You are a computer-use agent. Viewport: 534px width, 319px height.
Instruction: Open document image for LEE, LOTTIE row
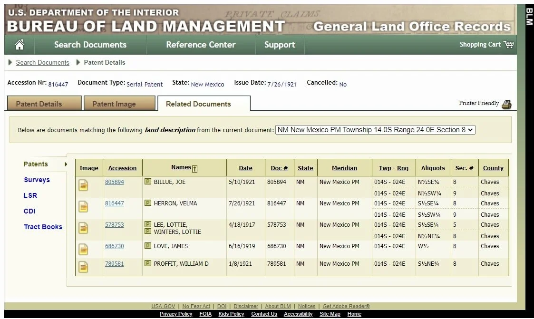[x=83, y=228]
